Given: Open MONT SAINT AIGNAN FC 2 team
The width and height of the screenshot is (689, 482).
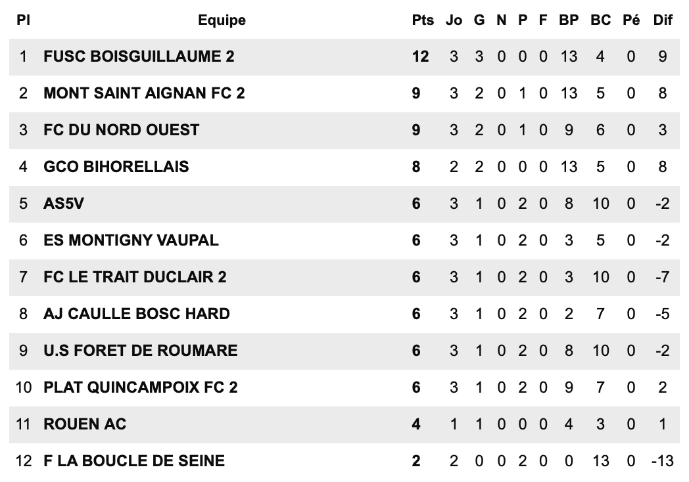Looking at the screenshot, I should pos(144,93).
